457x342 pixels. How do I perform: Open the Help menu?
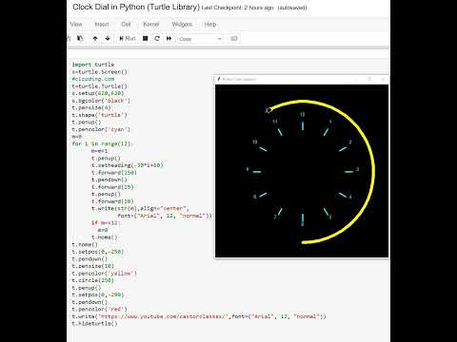coord(210,25)
